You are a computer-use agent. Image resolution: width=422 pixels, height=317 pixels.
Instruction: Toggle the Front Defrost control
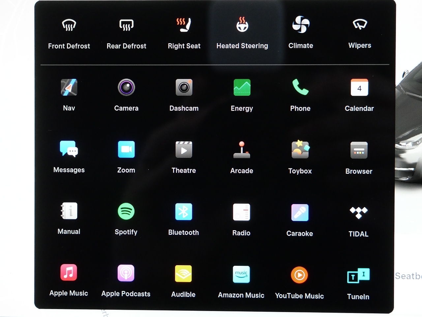point(69,25)
